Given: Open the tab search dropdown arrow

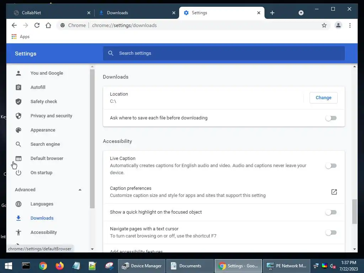Looking at the screenshot, I should pos(301,13).
